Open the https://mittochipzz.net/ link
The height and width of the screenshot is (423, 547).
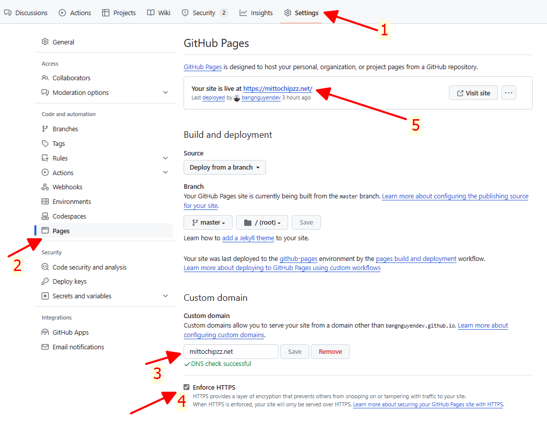pyautogui.click(x=278, y=88)
